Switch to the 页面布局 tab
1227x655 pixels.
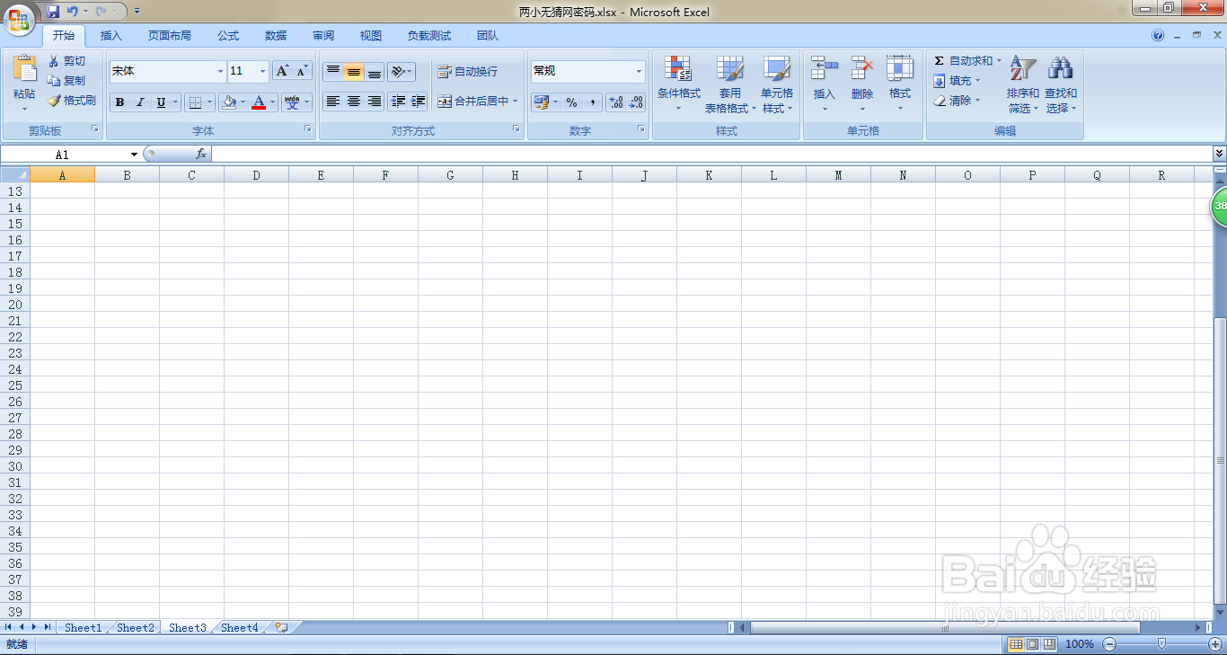(x=170, y=36)
